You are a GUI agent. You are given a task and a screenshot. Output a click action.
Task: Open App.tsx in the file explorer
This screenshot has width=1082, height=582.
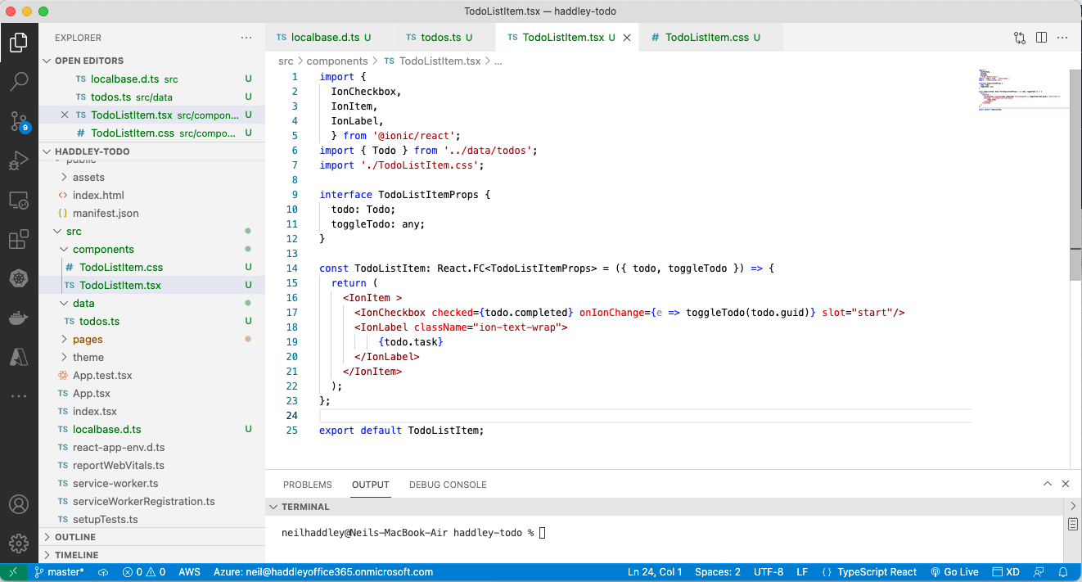[x=91, y=393]
